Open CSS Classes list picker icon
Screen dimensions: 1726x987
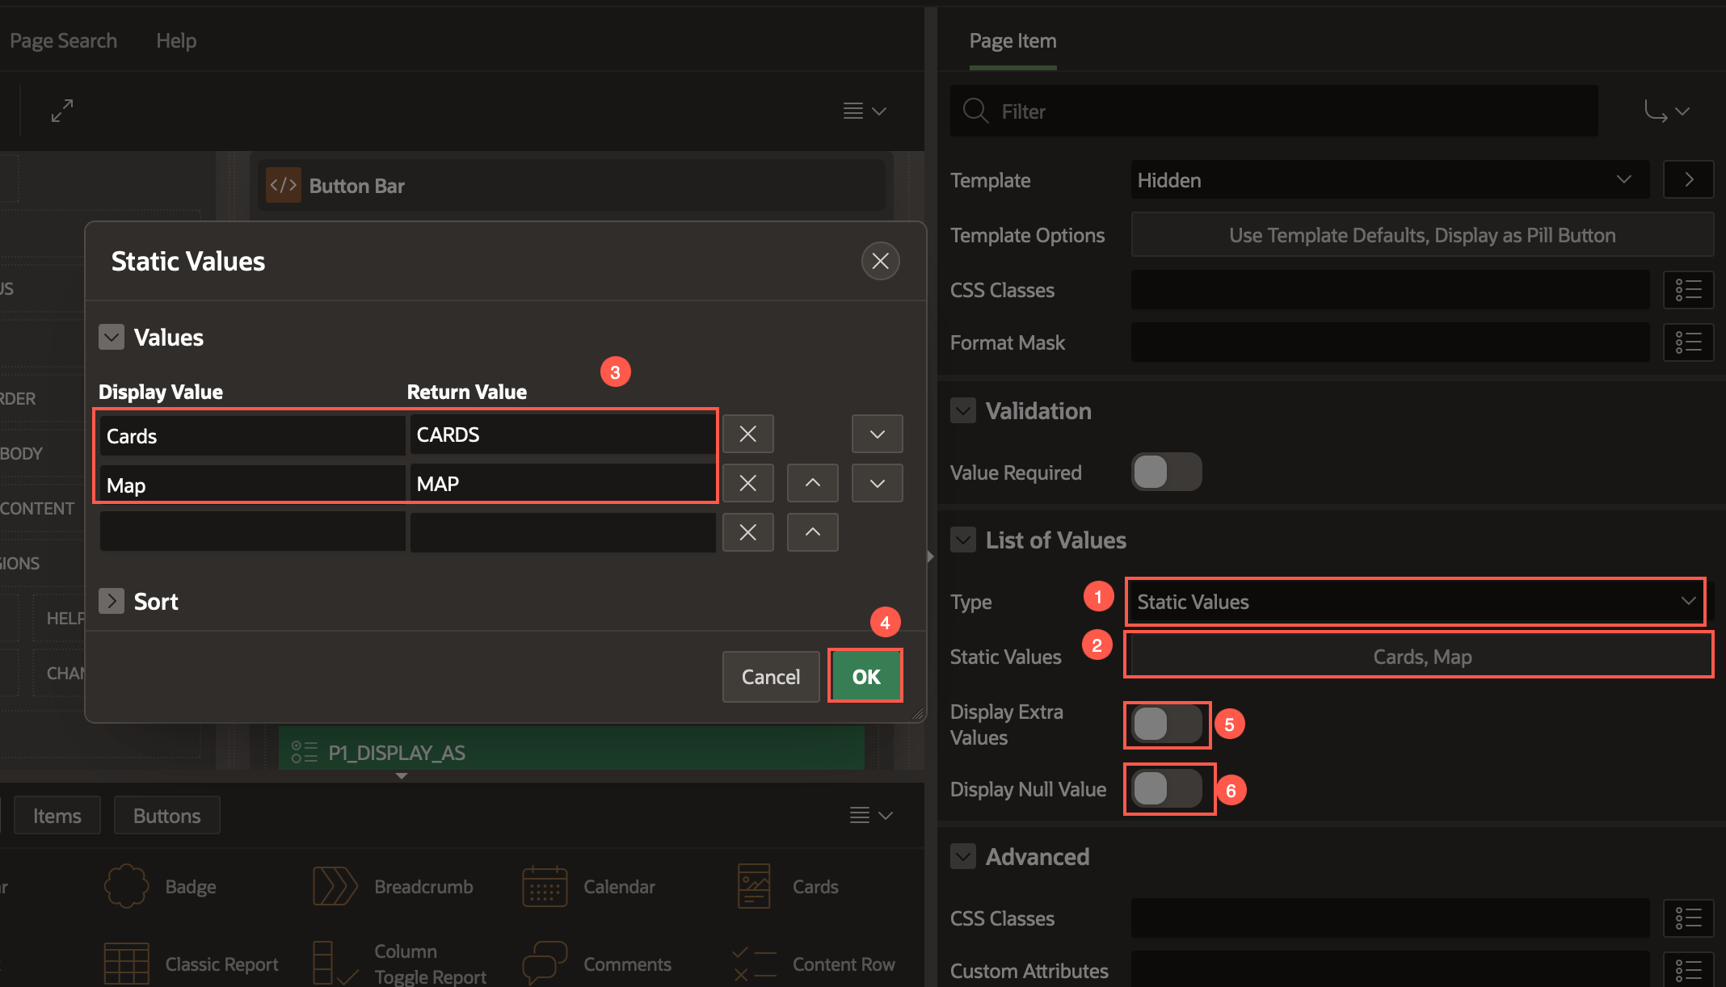(x=1688, y=290)
